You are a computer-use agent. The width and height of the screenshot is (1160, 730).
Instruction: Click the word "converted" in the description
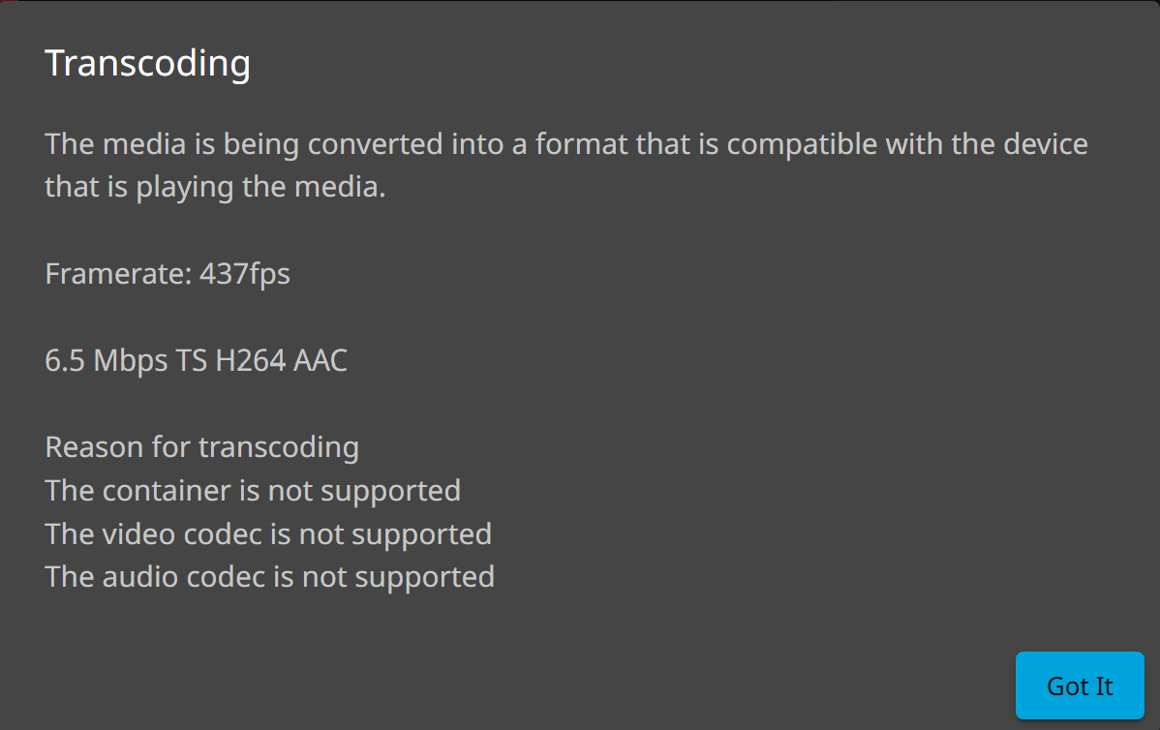coord(376,144)
